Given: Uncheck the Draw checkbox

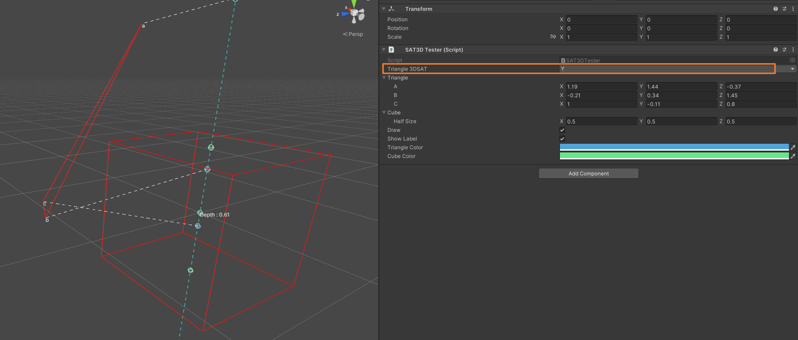Looking at the screenshot, I should tap(562, 130).
